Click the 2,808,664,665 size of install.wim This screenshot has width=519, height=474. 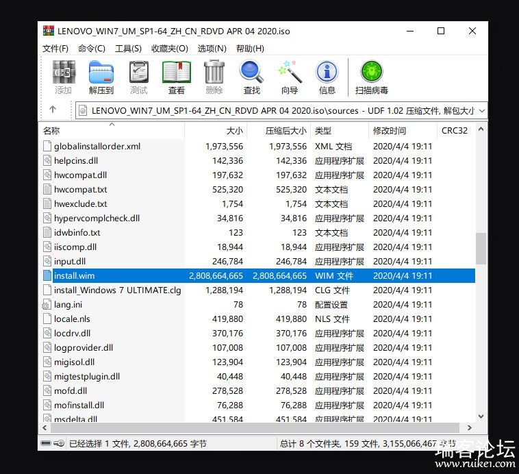coord(216,276)
